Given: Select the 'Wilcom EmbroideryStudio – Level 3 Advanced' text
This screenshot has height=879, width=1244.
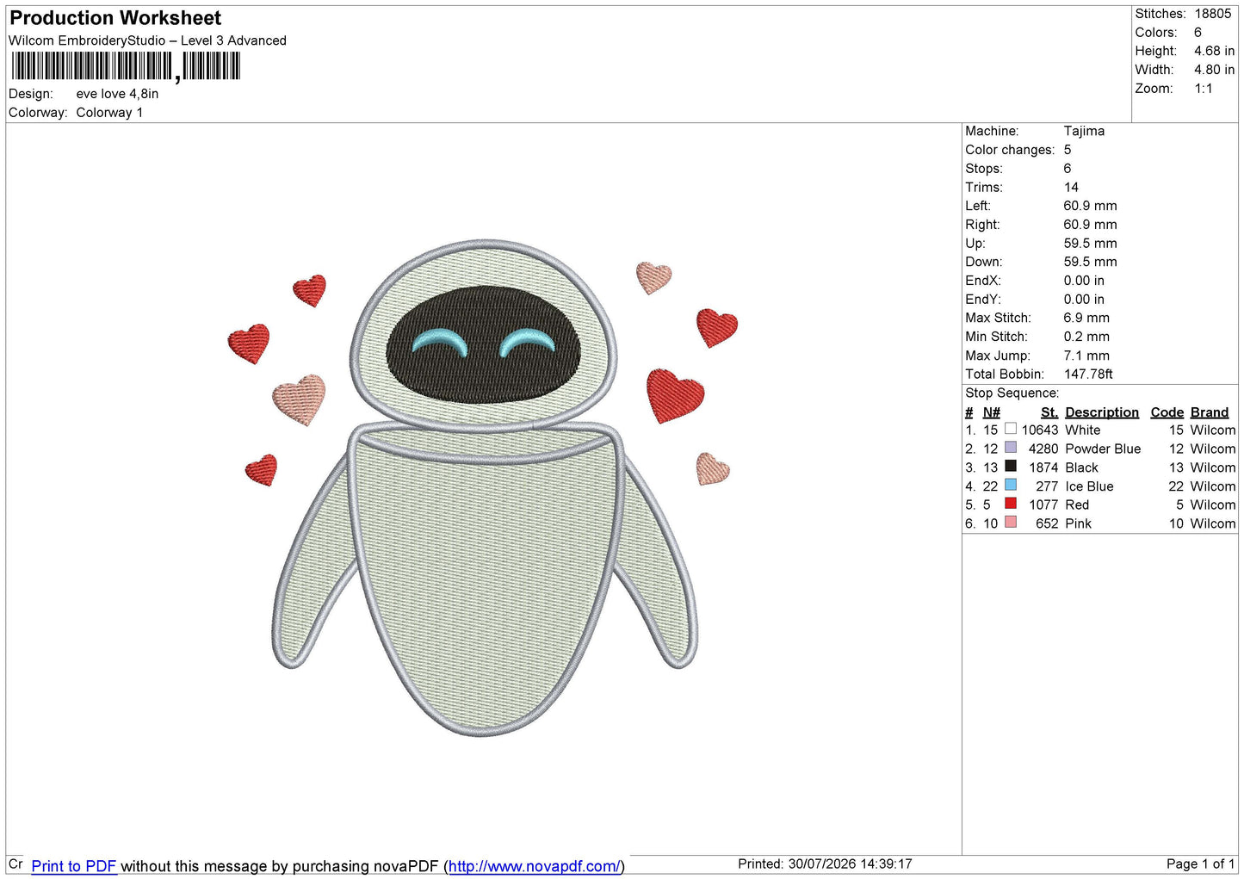Looking at the screenshot, I should tap(147, 40).
